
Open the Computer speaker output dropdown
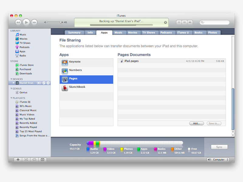click(218, 160)
